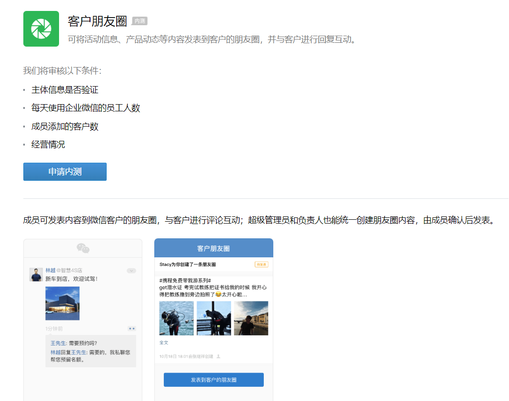Image resolution: width=509 pixels, height=401 pixels.
Task: Click the 新车到店，欢迎试驾! post text
Action: point(71,279)
